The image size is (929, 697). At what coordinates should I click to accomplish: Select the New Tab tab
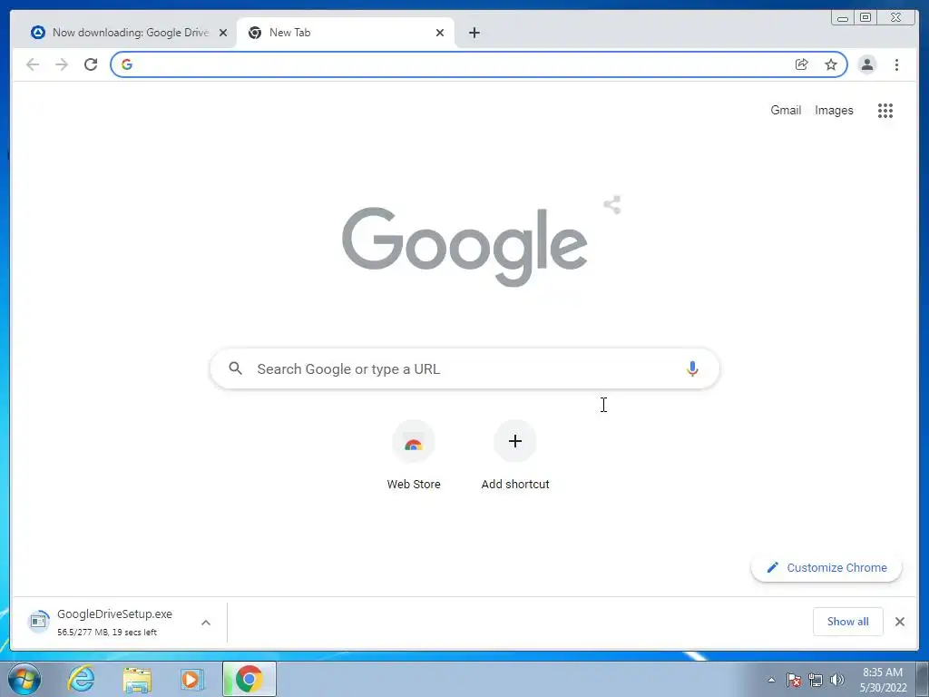pyautogui.click(x=345, y=33)
